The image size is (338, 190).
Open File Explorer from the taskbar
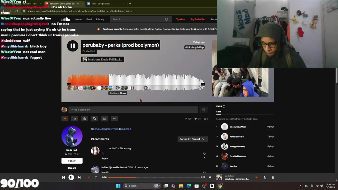[x=181, y=186]
